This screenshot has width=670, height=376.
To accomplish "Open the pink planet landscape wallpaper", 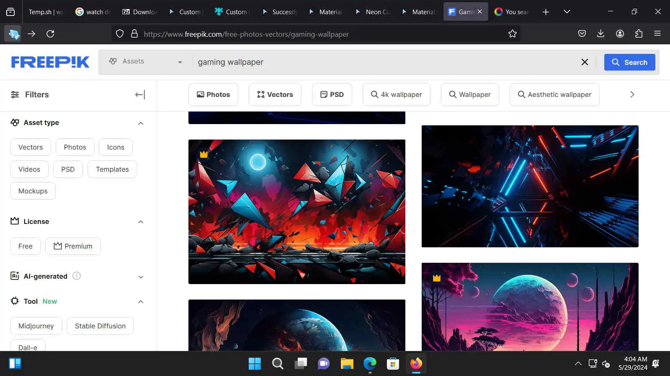I will click(530, 307).
